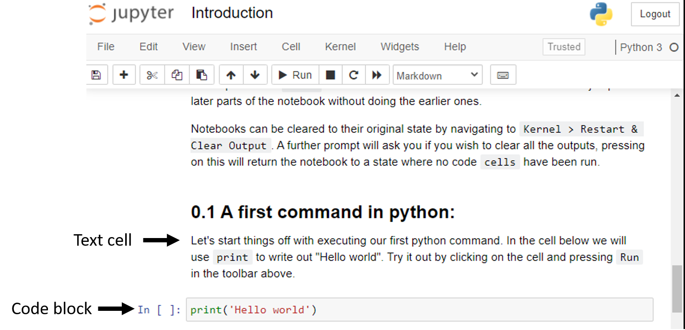
Task: Copy the selected cells
Action: [x=177, y=75]
